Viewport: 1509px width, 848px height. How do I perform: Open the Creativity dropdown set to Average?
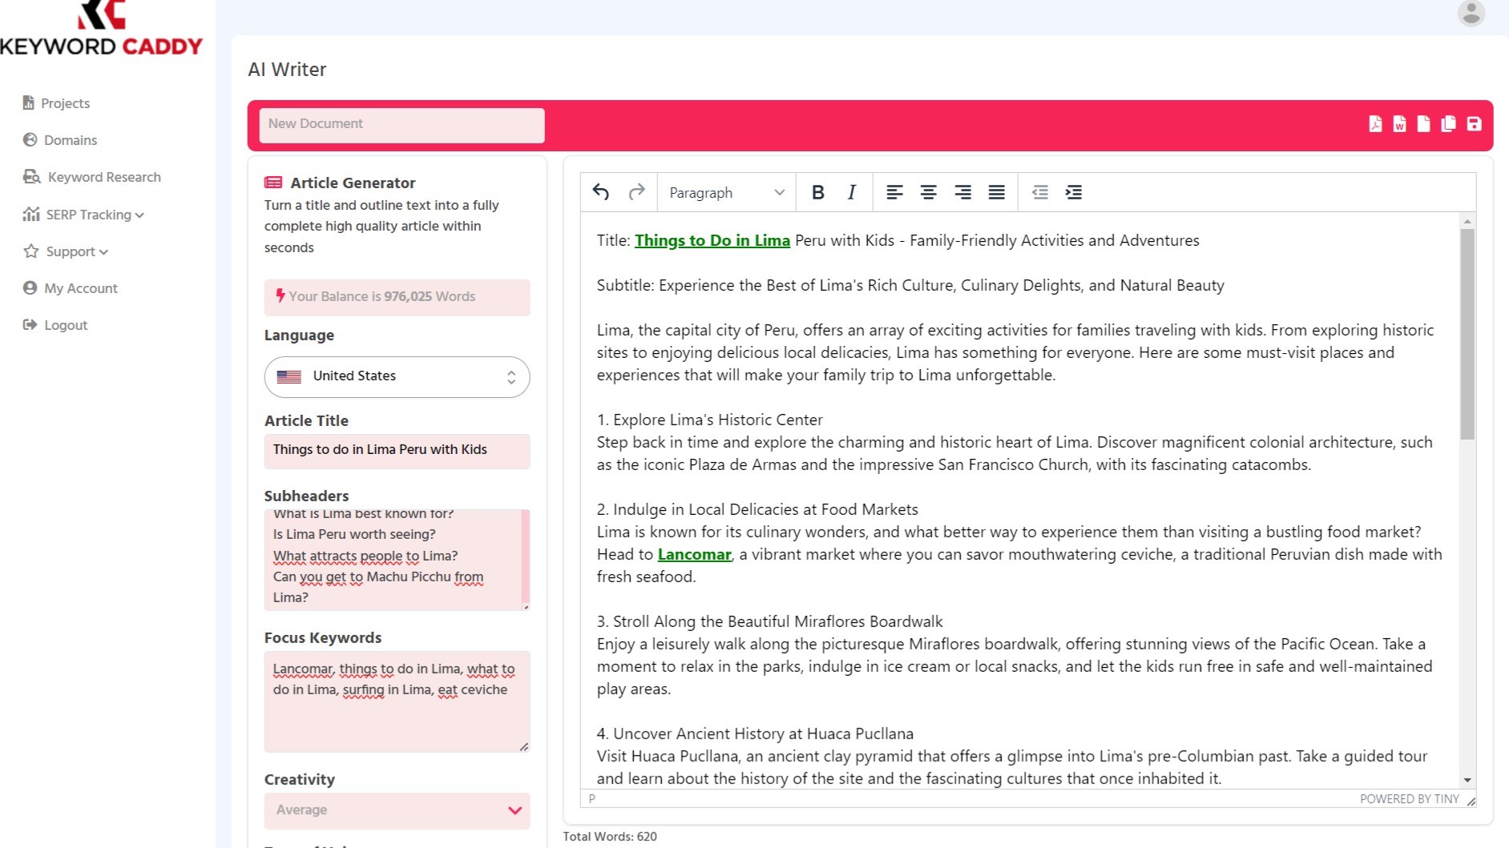click(397, 810)
